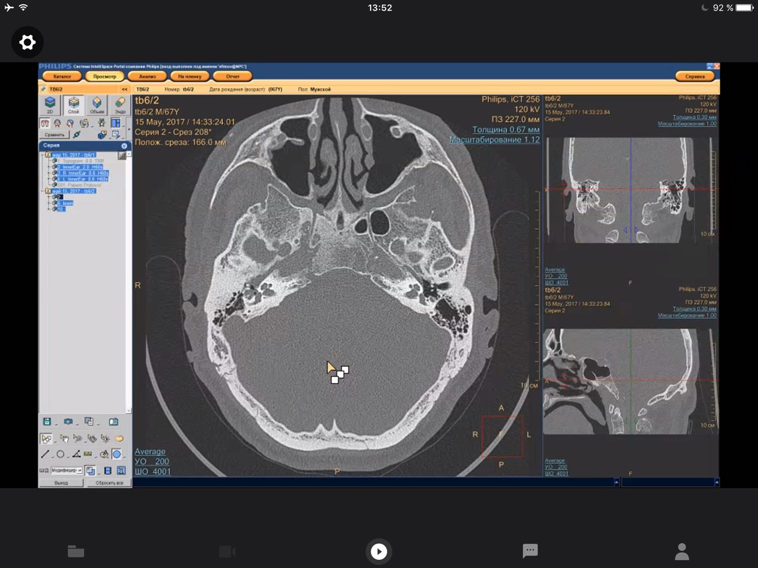
Task: Click the sagittal view thumbnail panel
Action: click(x=631, y=382)
